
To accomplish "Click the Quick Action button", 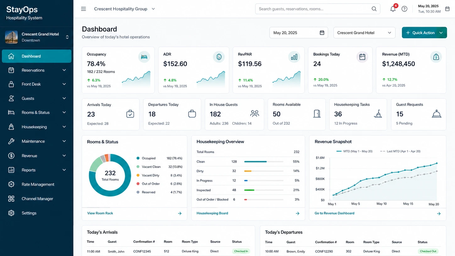I will (424, 33).
